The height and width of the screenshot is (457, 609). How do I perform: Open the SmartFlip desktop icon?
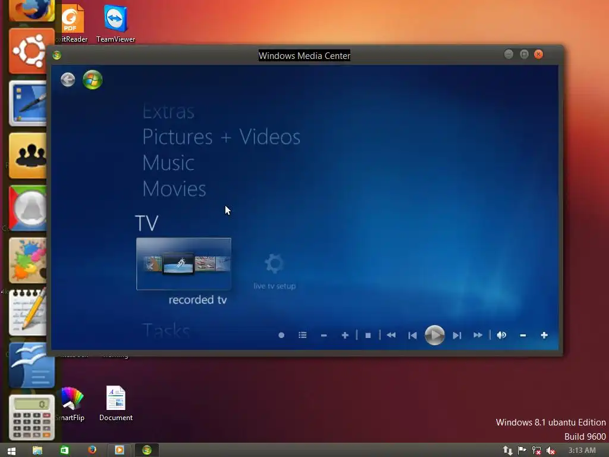[71, 404]
